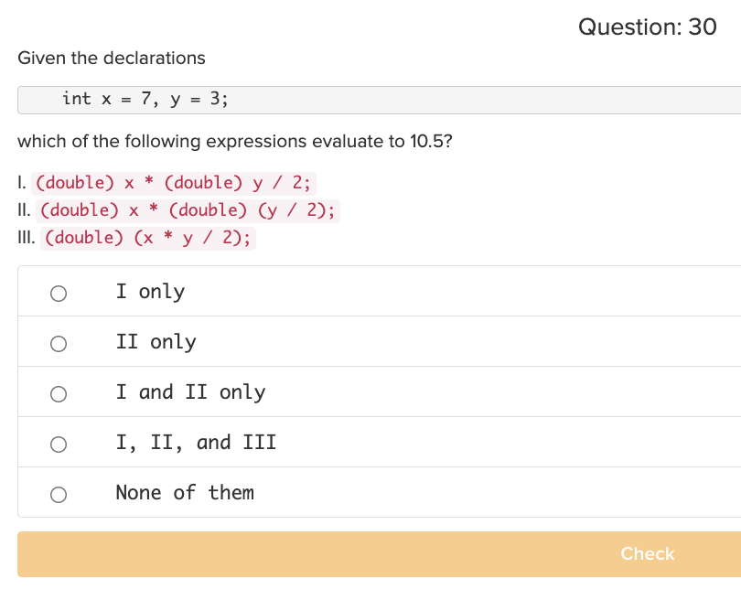Click the 'evaluate to 10.5?' question sentence

tap(235, 141)
